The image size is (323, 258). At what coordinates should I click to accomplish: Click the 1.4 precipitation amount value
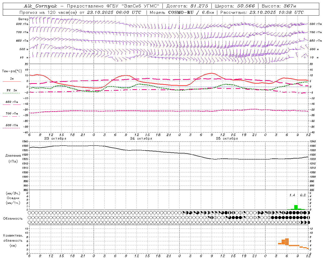292,195
